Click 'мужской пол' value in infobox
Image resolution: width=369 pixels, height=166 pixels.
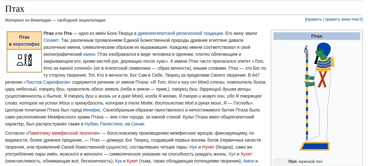(311, 162)
